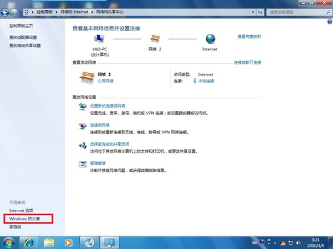Click the 网络 2 bench icon in network map

155,39
